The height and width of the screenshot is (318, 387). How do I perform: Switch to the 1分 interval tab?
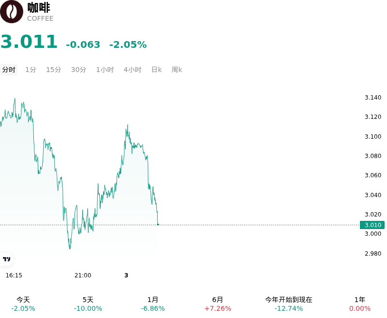pos(30,70)
